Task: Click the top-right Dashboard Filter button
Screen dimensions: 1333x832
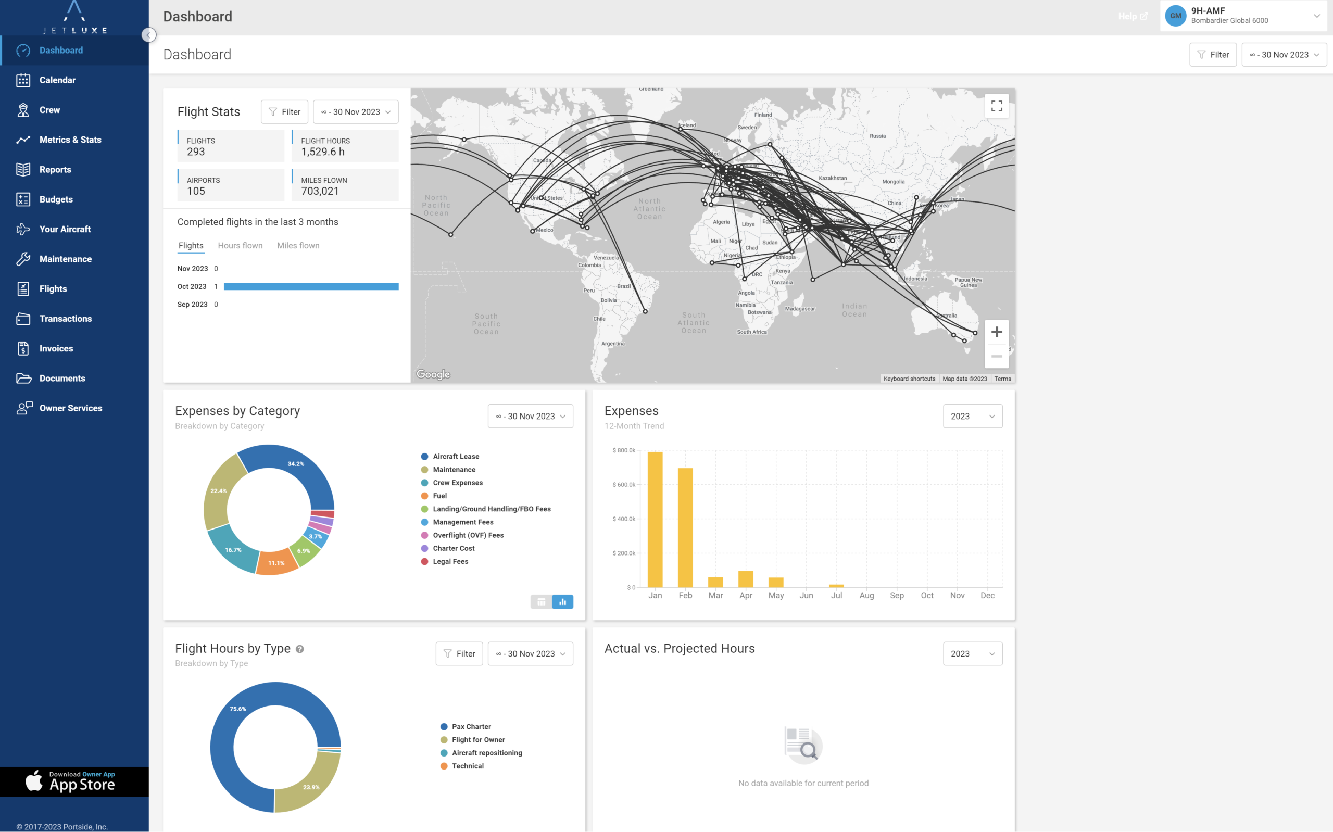Action: pyautogui.click(x=1213, y=55)
